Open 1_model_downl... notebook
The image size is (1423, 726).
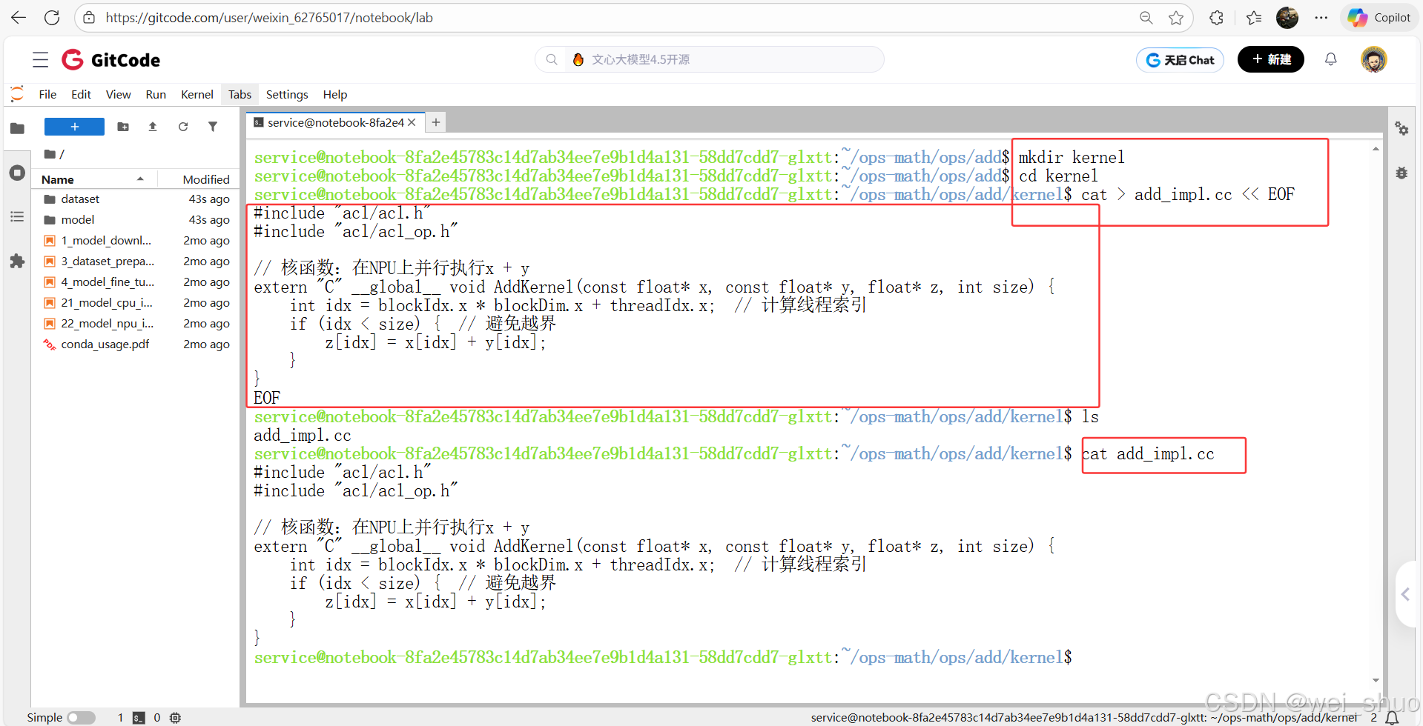pos(136,240)
